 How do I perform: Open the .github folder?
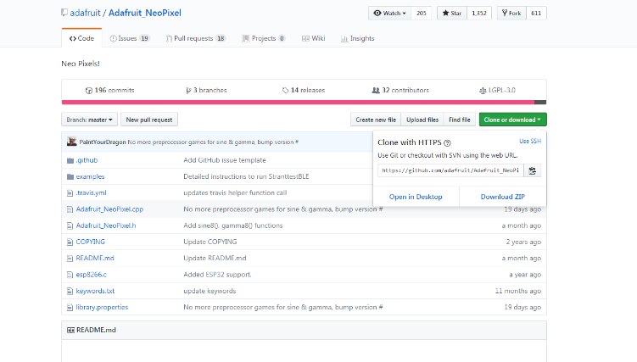tap(87, 160)
